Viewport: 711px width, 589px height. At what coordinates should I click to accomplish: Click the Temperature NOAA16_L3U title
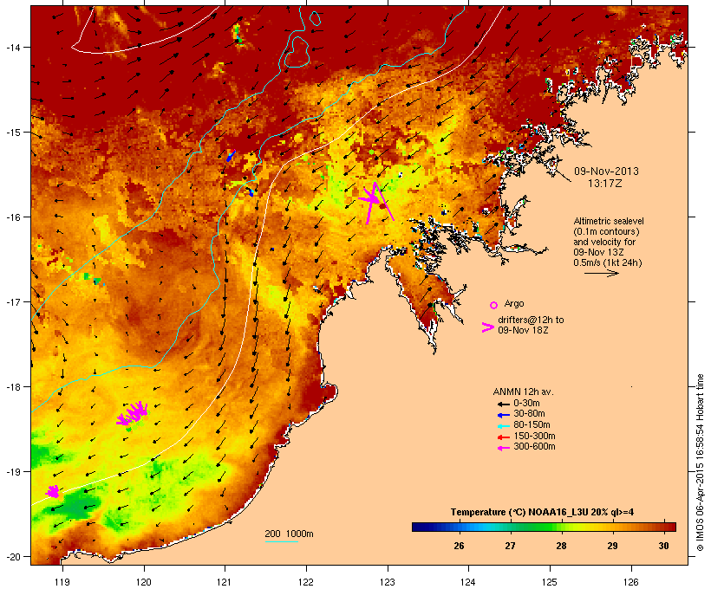pyautogui.click(x=542, y=513)
